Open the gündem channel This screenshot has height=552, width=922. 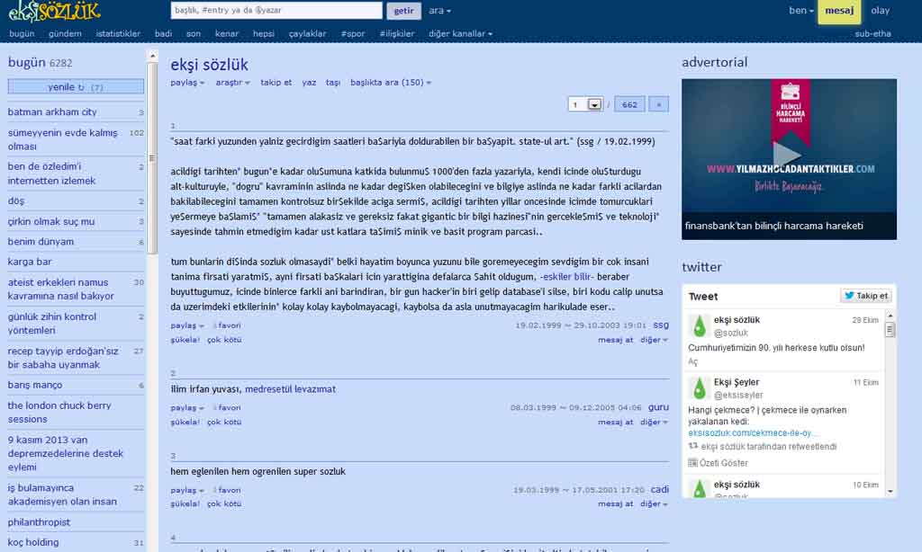pos(65,33)
